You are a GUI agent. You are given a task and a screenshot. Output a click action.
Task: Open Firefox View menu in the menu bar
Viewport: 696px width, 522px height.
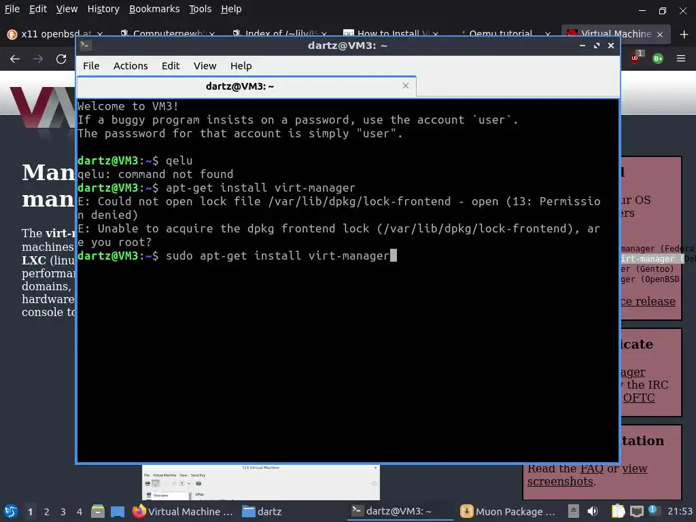pos(67,9)
